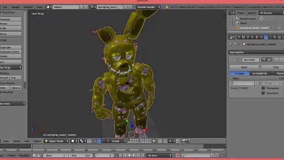The width and height of the screenshot is (284, 160).
Task: Open the Texture properties tab icon
Action: (279, 37)
